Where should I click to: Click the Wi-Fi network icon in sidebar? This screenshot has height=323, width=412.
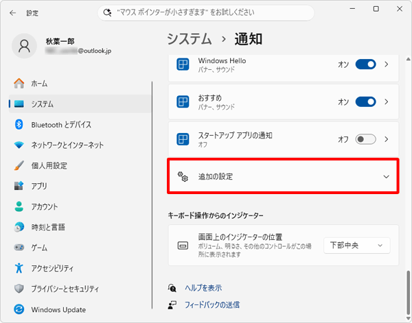[x=19, y=145]
